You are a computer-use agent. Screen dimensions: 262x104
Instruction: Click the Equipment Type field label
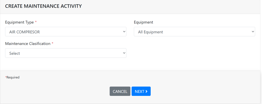point(19,22)
